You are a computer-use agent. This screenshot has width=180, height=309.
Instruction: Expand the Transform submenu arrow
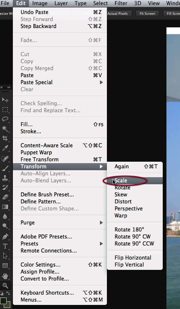101,166
